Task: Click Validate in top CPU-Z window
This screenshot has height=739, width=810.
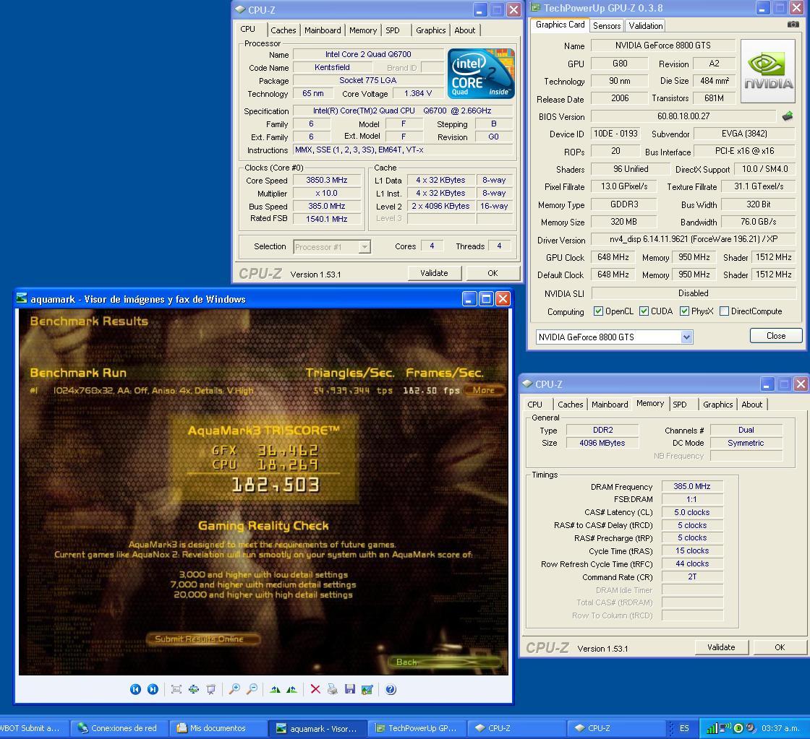Action: click(434, 273)
